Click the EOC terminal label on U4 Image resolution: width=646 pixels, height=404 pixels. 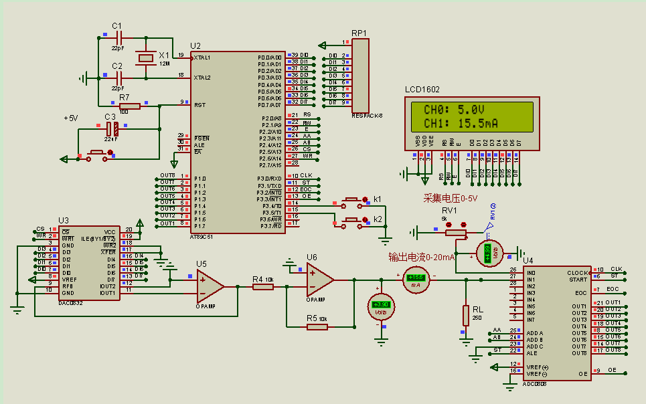click(613, 290)
